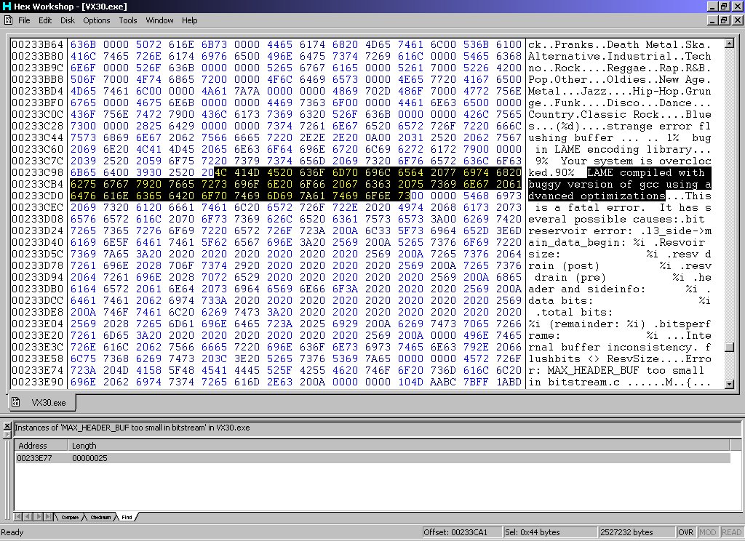Screen dimensions: 745x541
Task: Switch to the Compare results tab
Action: pyautogui.click(x=70, y=517)
